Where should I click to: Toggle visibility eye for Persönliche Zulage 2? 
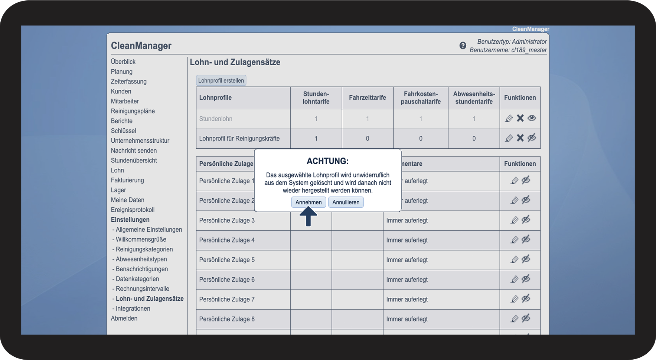click(x=526, y=200)
